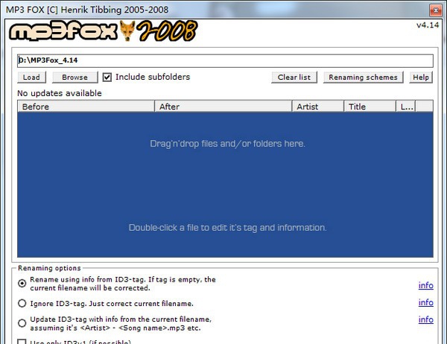Toggle the Include subfolders checkbox
The width and height of the screenshot is (447, 344).
click(x=107, y=77)
